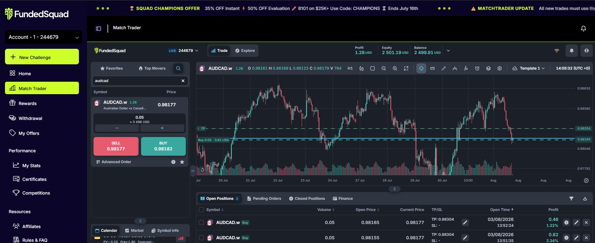The image size is (595, 243).
Task: Buy AUDCAD.w at 0.98182
Action: 163,146
